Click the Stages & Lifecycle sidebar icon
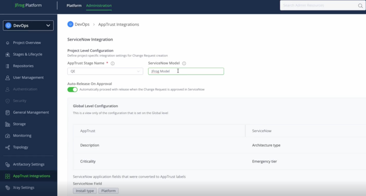Image resolution: width=366 pixels, height=196 pixels. click(7, 54)
